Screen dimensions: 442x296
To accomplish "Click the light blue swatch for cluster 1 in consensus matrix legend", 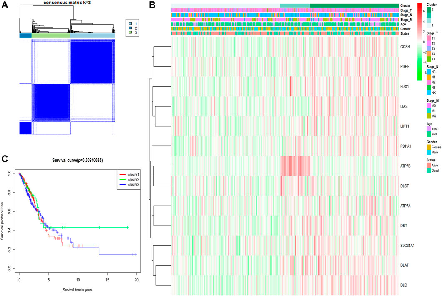I will [x=130, y=24].
